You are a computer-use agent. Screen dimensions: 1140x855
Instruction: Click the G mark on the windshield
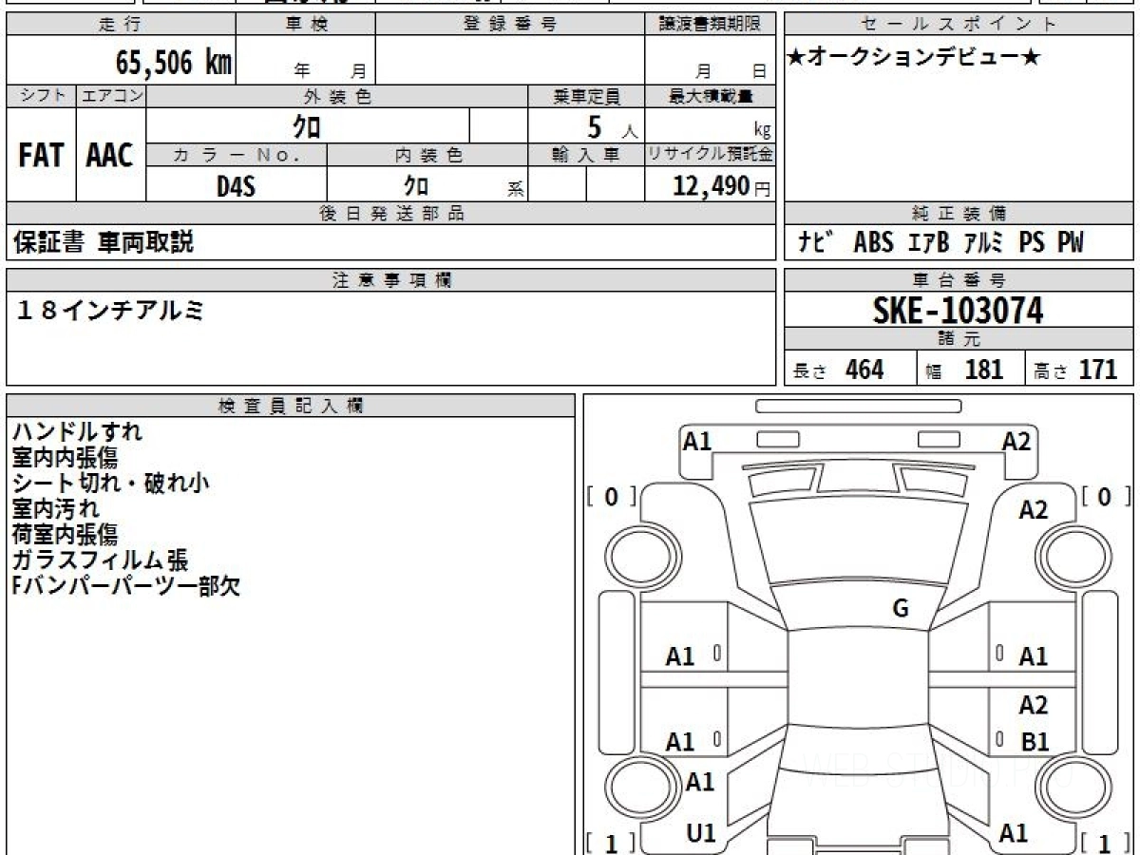900,609
